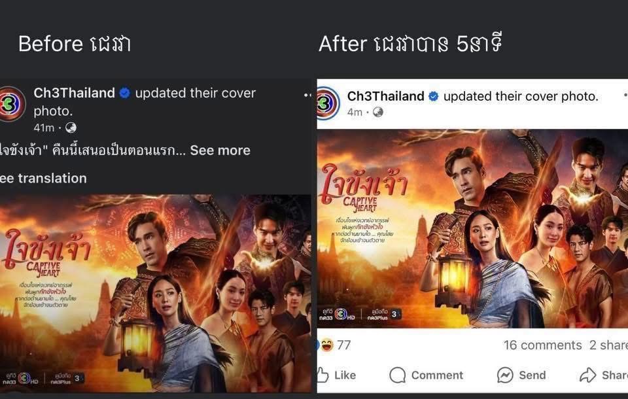Click the Comment speech-bubble button
This screenshot has height=399, width=628.
[426, 375]
